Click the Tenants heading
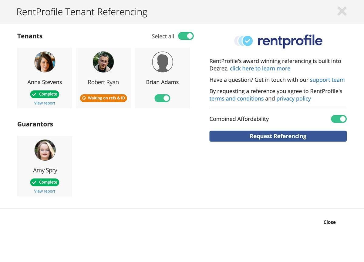Viewport: 364px width, 262px height. 30,36
